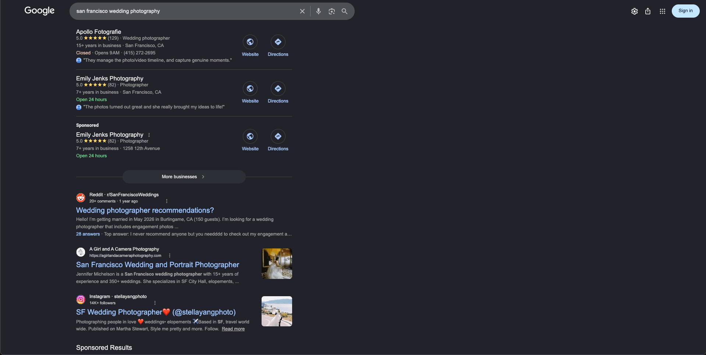Start voice search with the microphone
The image size is (706, 355).
[x=319, y=11]
